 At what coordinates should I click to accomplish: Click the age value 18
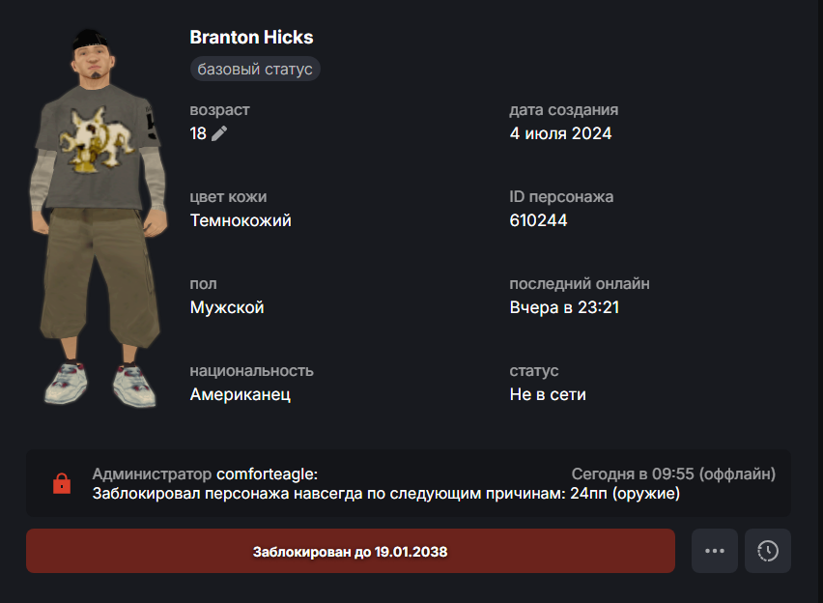(x=198, y=133)
